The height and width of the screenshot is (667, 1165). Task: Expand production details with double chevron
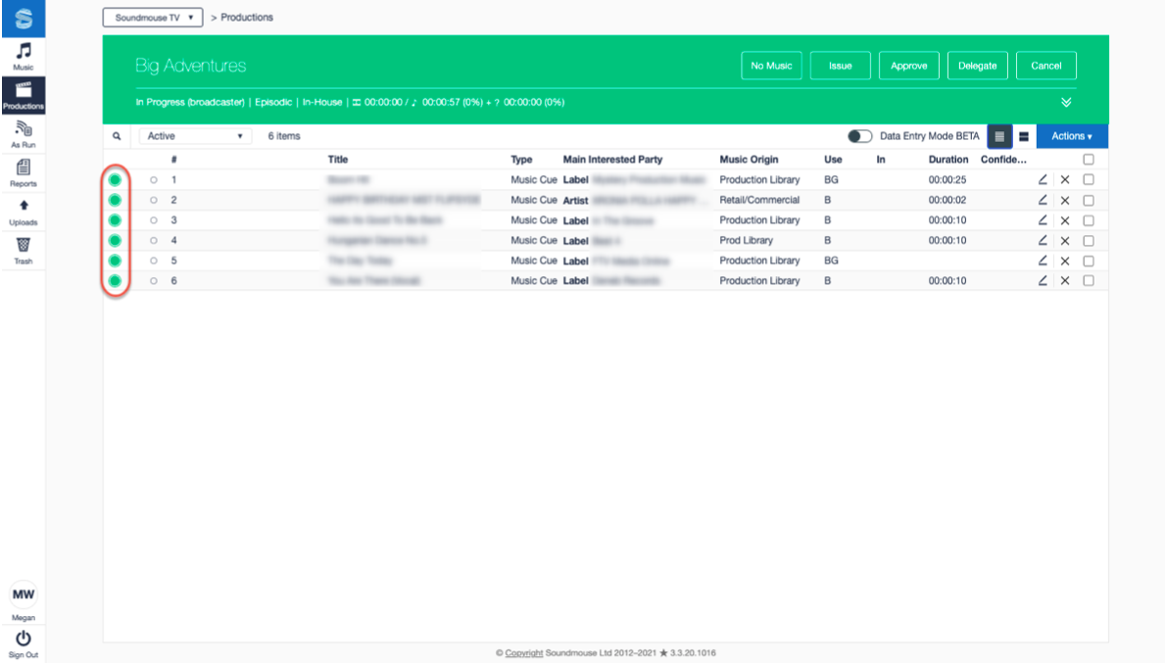tap(1066, 103)
